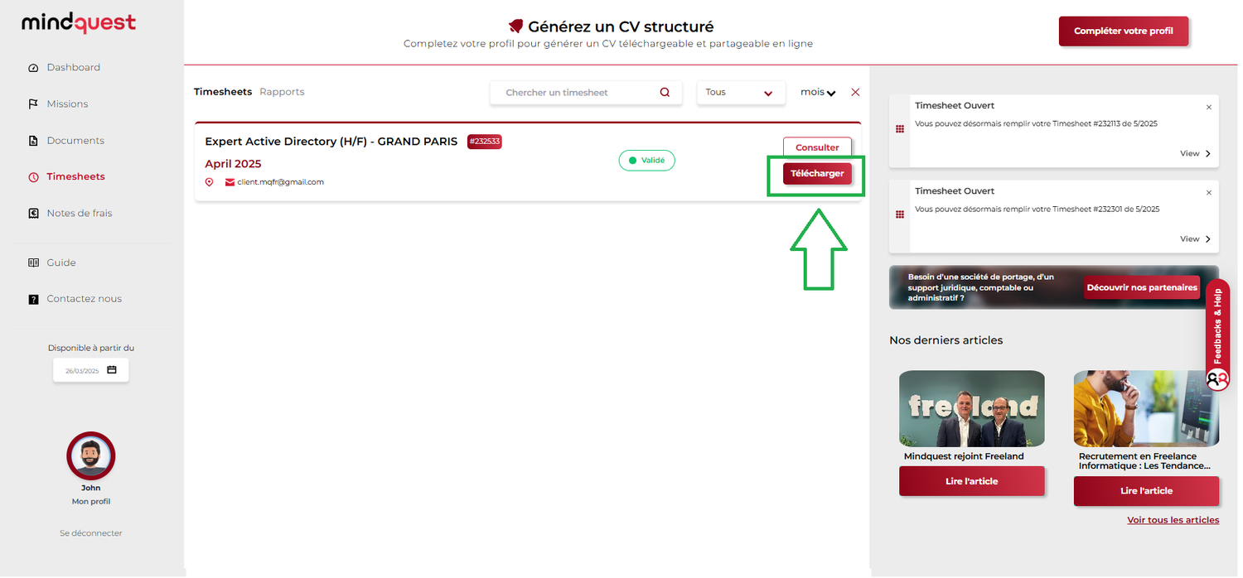Open the Guide sidebar entry

(x=61, y=263)
